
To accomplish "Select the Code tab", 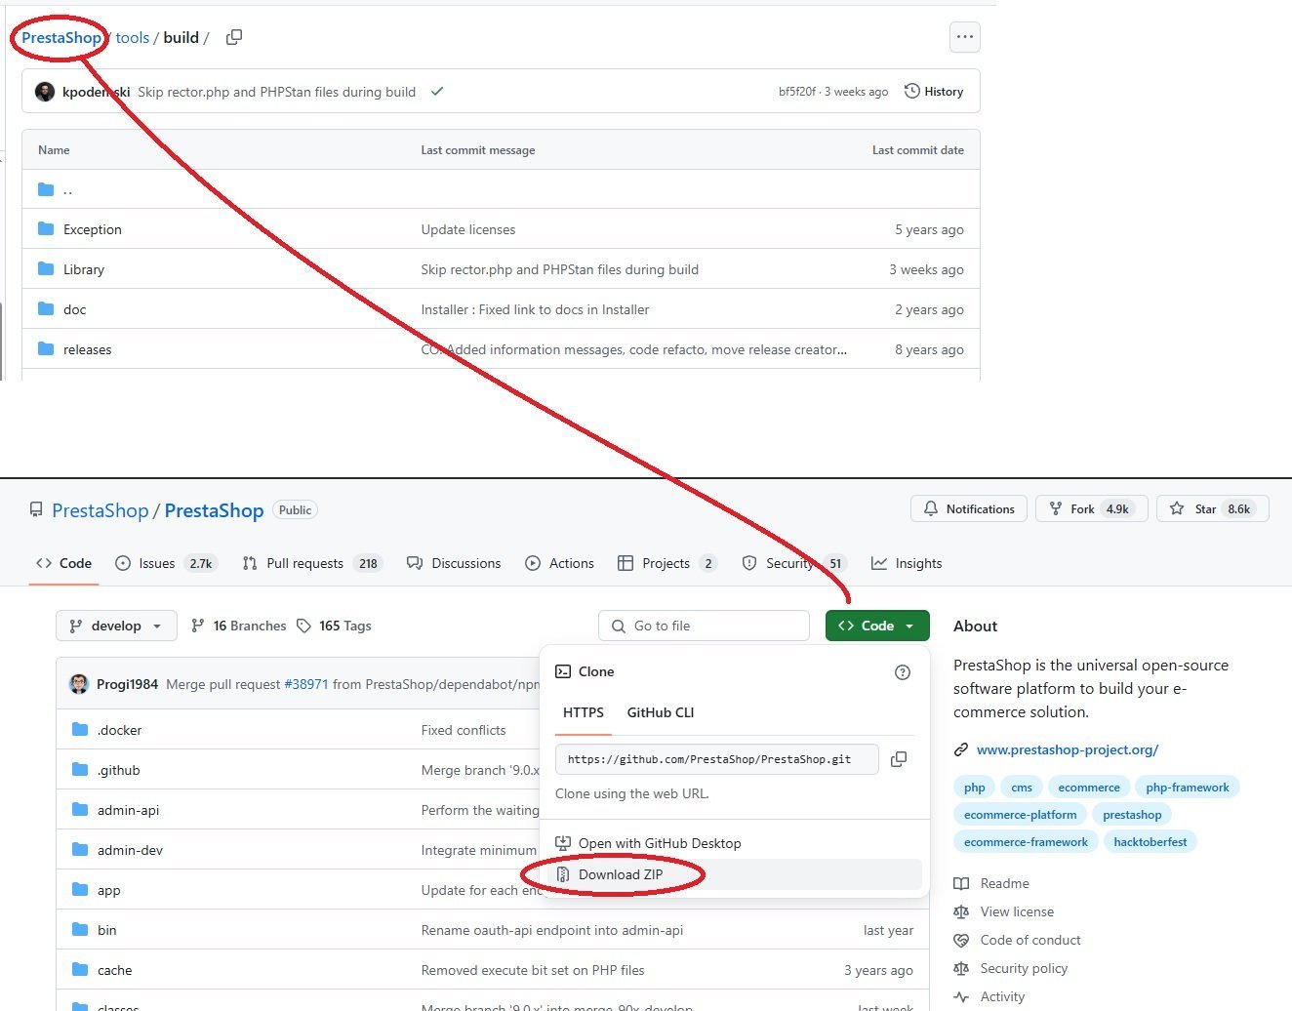I will click(64, 563).
